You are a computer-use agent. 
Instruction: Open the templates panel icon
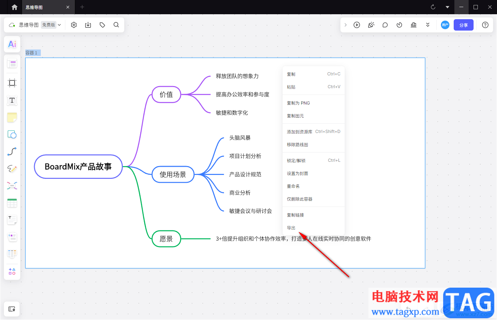pos(12,64)
